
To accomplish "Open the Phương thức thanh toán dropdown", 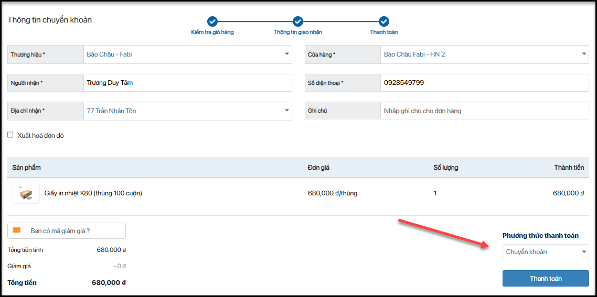I will coord(545,252).
